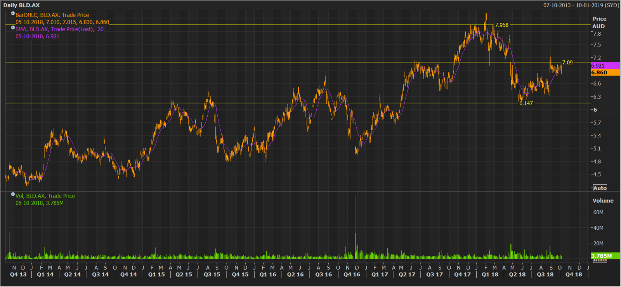The image size is (621, 287).
Task: Click the Q4 18 quarter label
Action: click(574, 274)
